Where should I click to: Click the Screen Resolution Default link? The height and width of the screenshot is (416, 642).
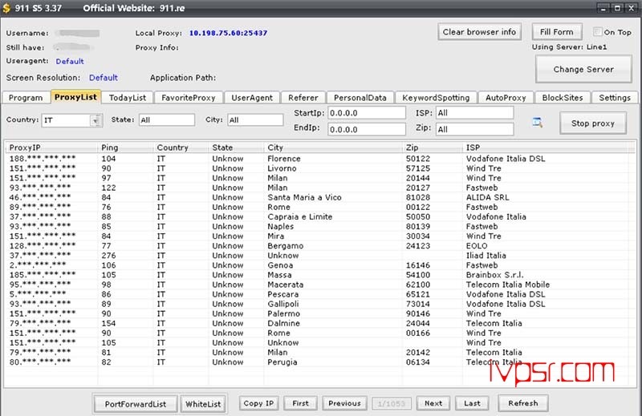[x=104, y=78]
